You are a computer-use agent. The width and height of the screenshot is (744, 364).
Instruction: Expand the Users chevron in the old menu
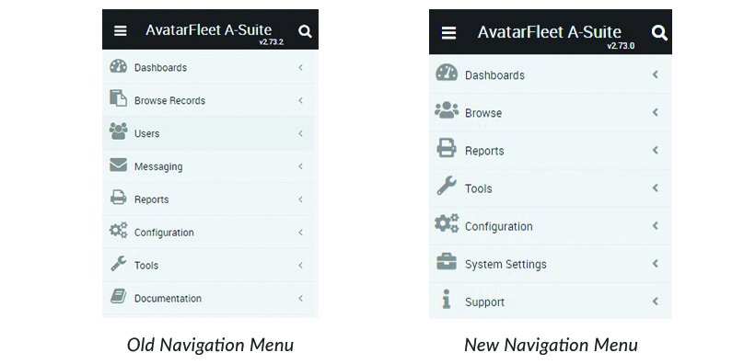click(300, 133)
